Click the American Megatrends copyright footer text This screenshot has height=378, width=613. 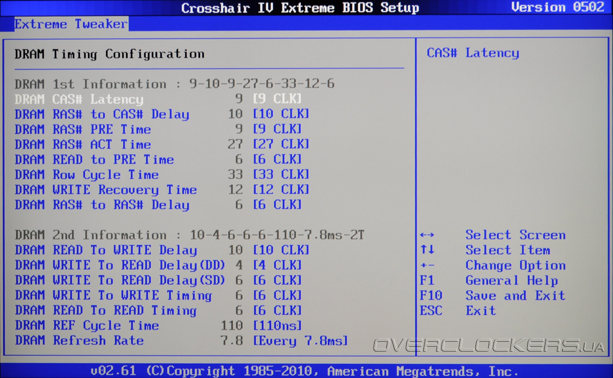coord(304,371)
